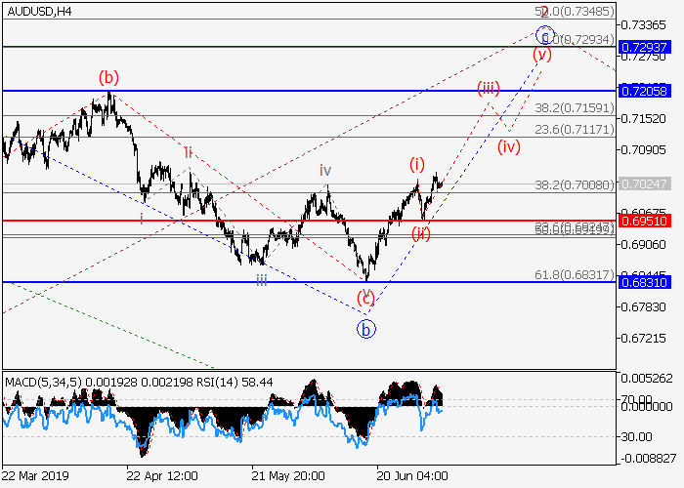Viewport: 684px width, 488px height.
Task: Click the red (iv) projected wave label
Action: click(x=508, y=147)
